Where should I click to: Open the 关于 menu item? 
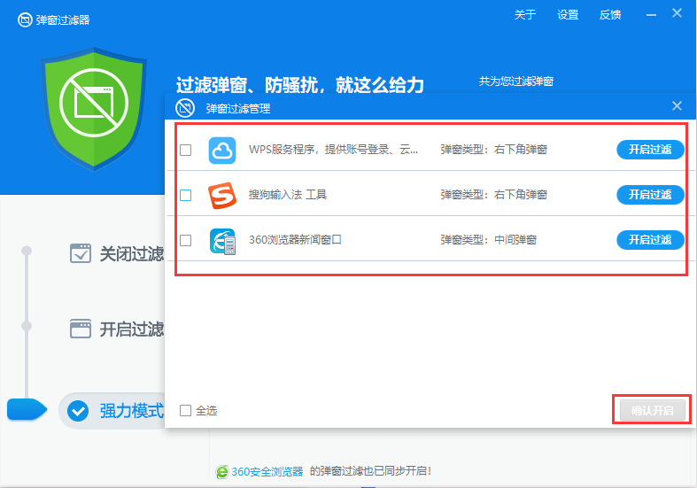click(x=525, y=15)
